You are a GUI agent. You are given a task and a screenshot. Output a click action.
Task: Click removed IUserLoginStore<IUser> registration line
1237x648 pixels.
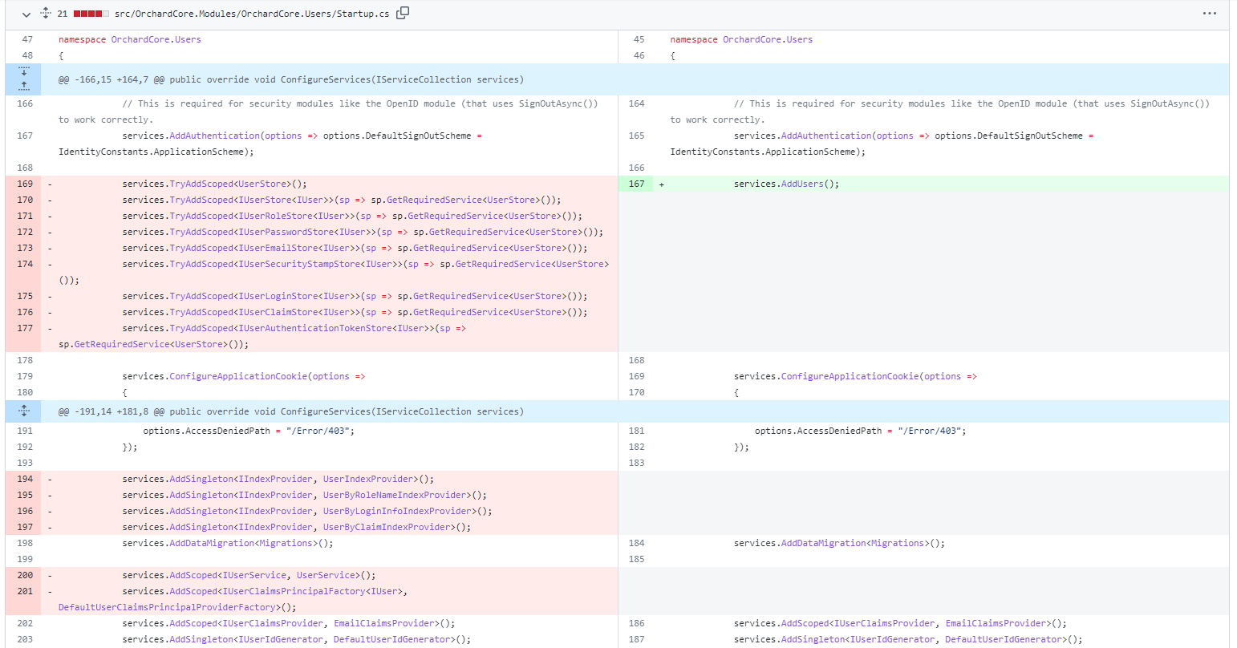pos(355,296)
